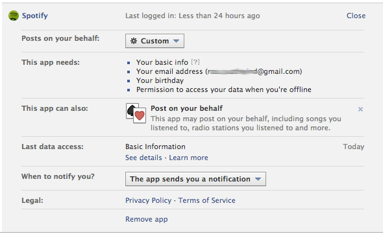The image size is (383, 234).
Task: Open the Spotify app name link
Action: 35,16
